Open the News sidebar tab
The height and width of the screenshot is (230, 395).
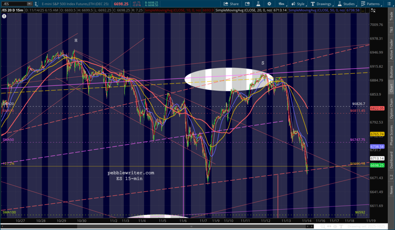391,190
